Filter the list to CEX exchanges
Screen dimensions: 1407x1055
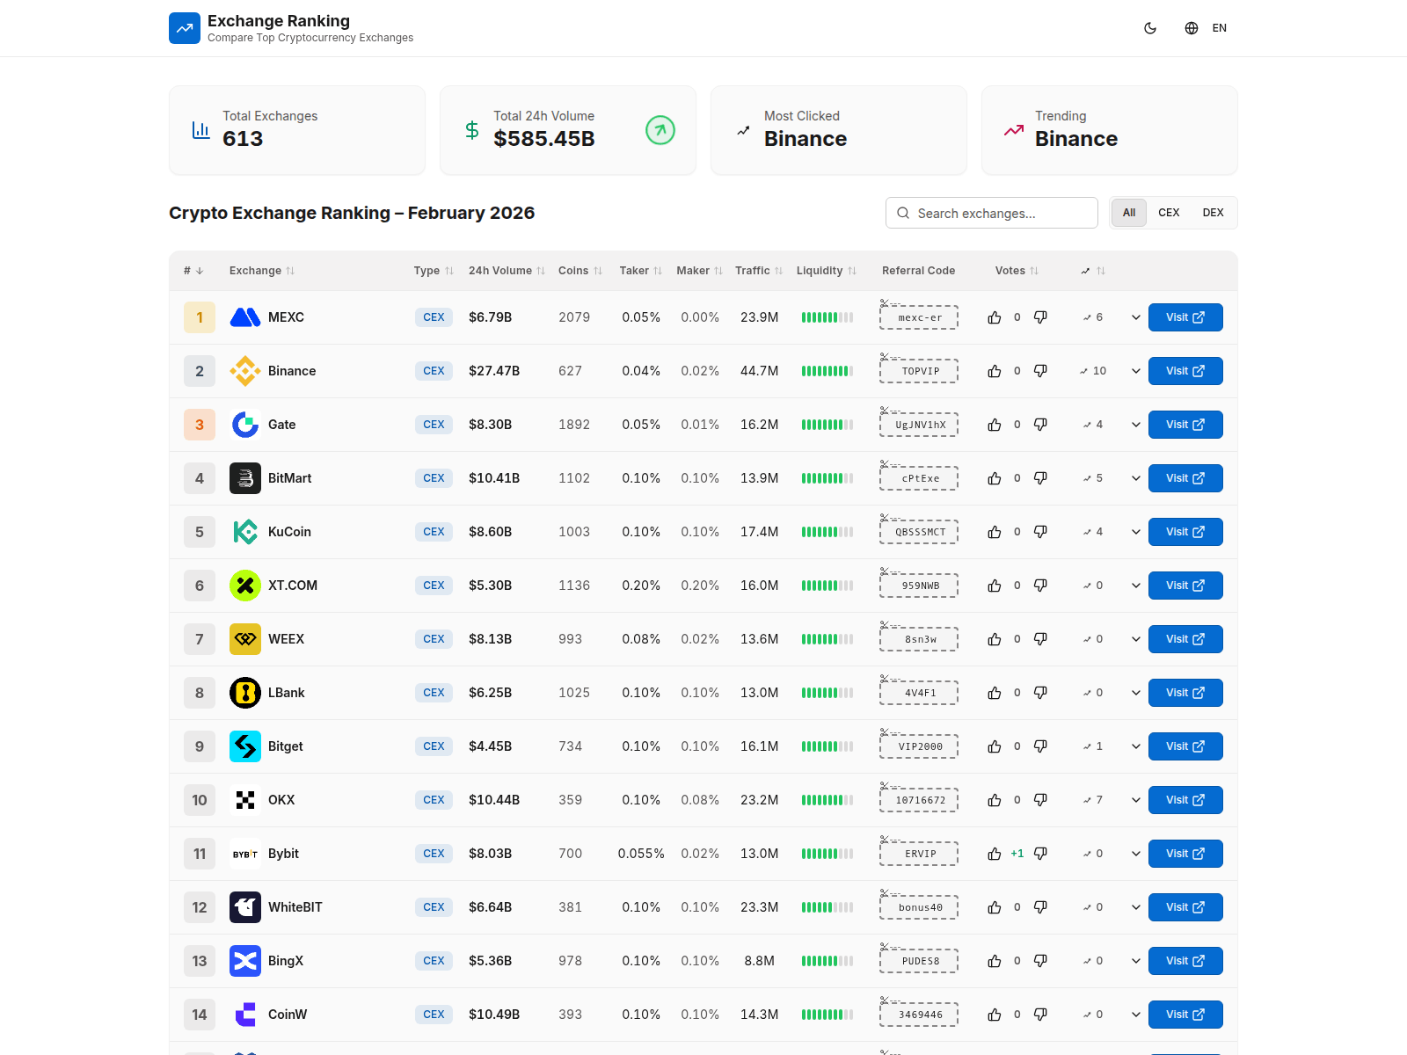click(1169, 213)
